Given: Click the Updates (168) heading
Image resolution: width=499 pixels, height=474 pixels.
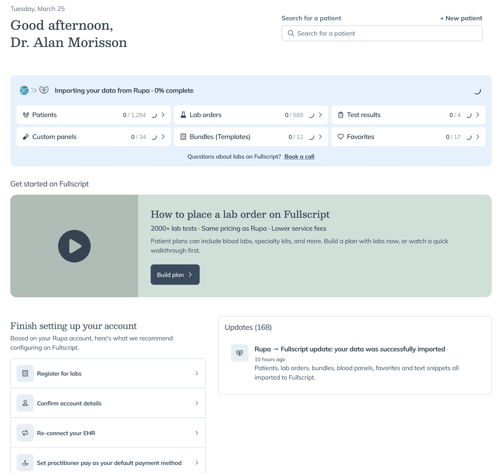Looking at the screenshot, I should (248, 327).
